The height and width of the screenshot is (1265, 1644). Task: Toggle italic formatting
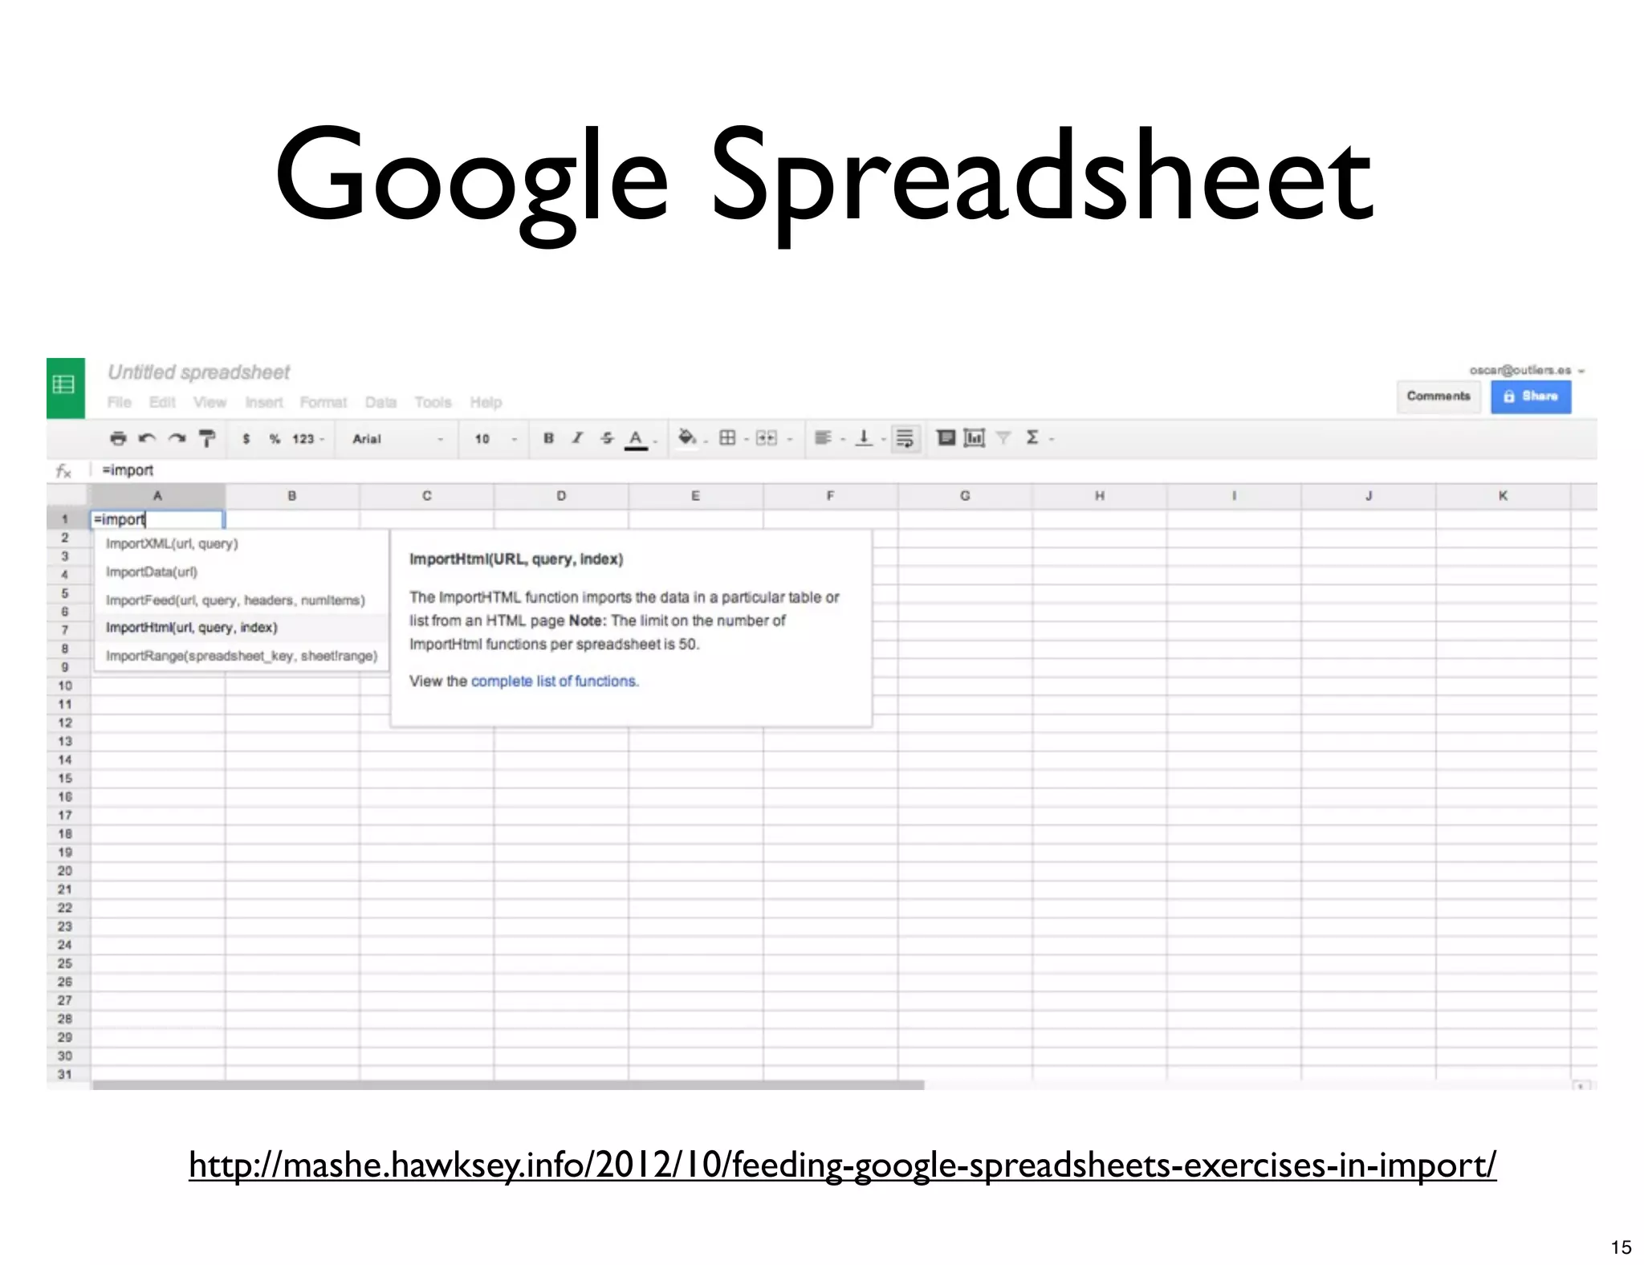click(x=577, y=438)
